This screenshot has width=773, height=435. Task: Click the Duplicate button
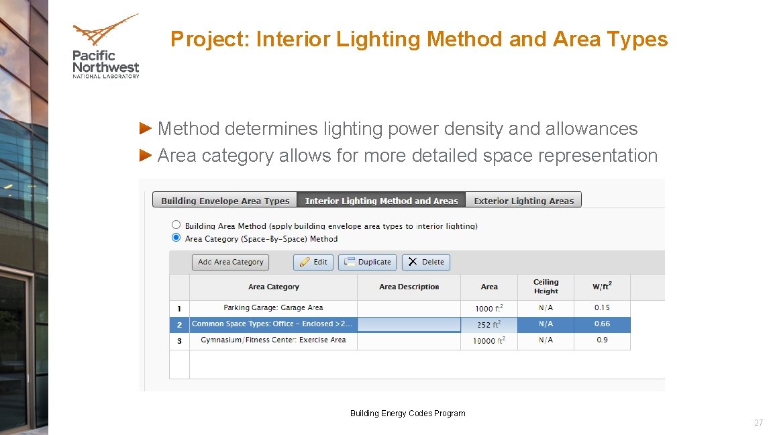[366, 262]
